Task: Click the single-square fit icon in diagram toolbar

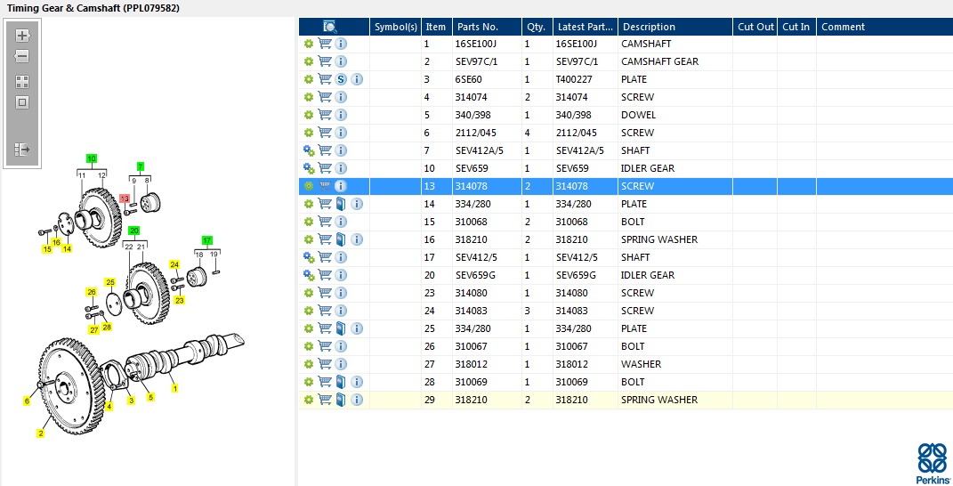Action: (22, 102)
